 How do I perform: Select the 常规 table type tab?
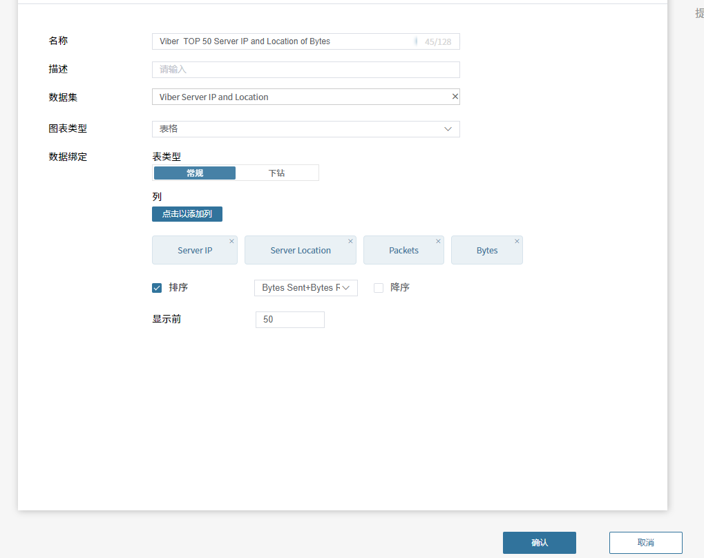click(x=194, y=173)
